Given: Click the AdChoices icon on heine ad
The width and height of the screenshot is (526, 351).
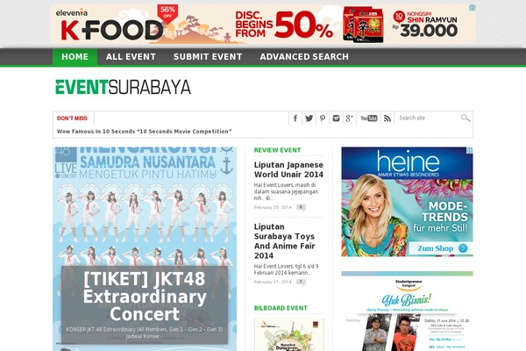Looking at the screenshot, I should 470,150.
